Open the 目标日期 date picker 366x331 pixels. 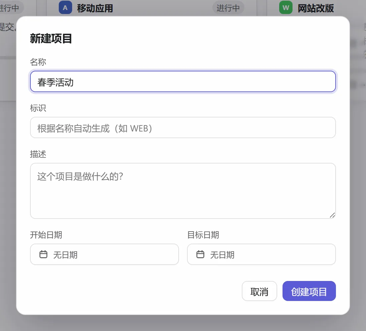261,254
